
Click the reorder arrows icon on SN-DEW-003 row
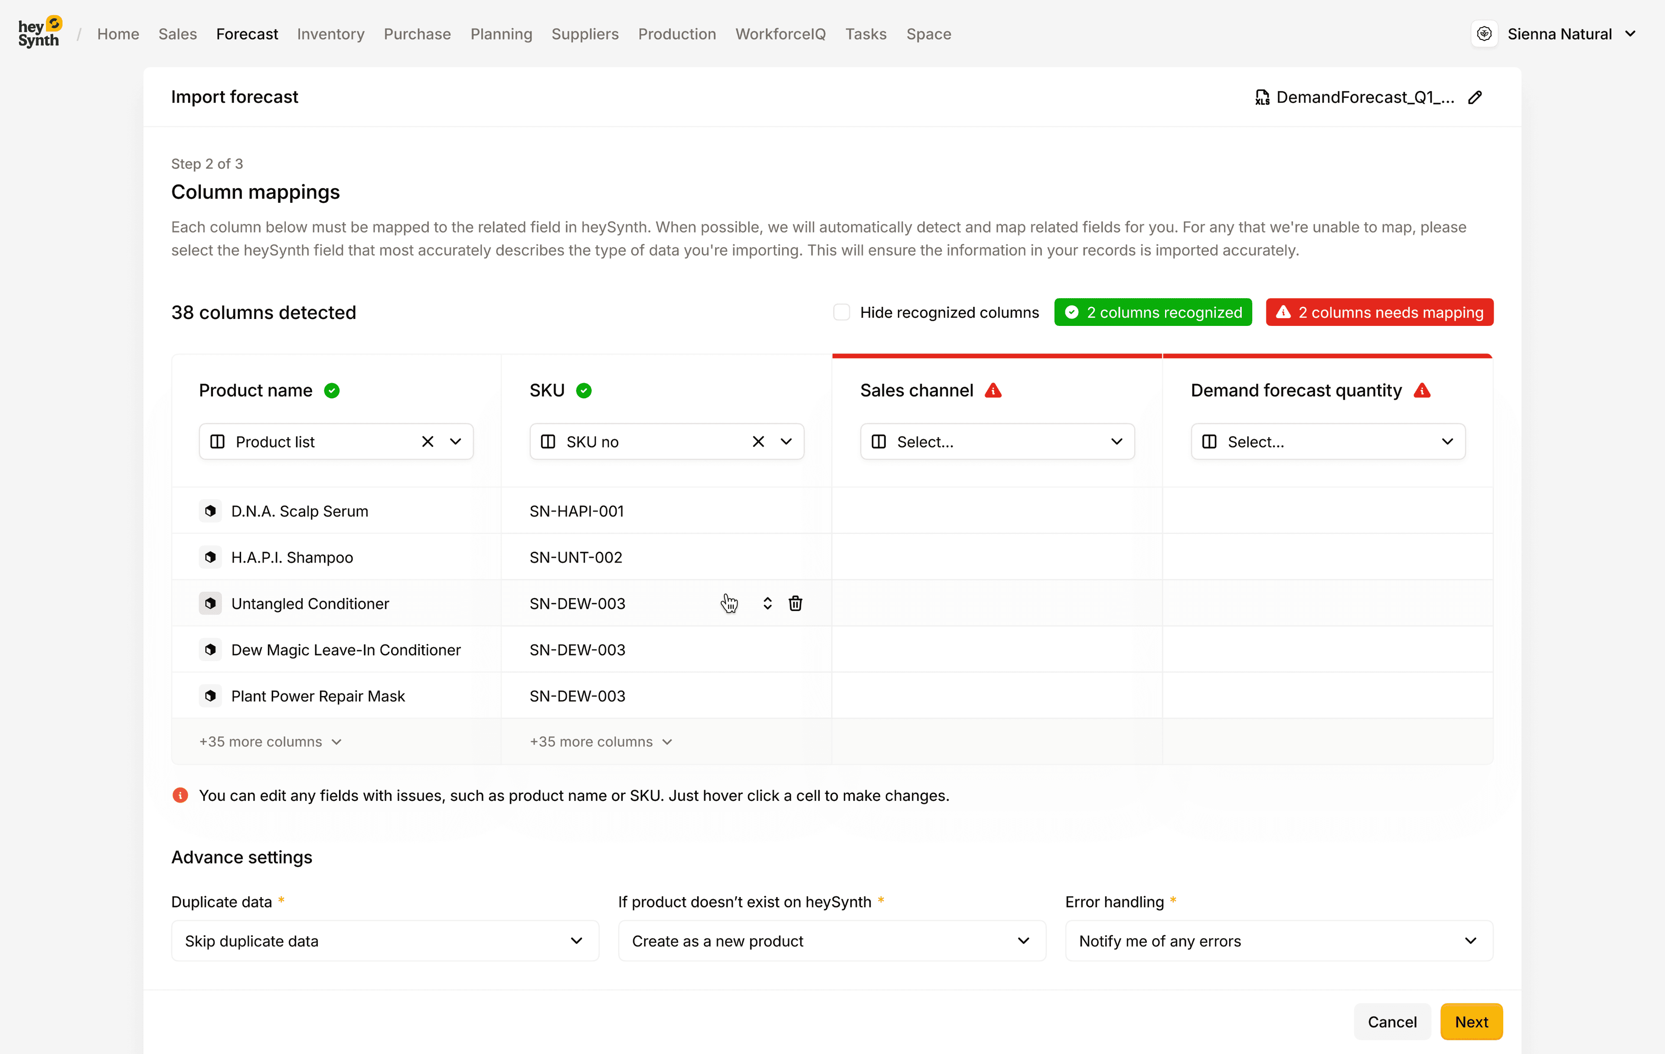[x=767, y=603]
